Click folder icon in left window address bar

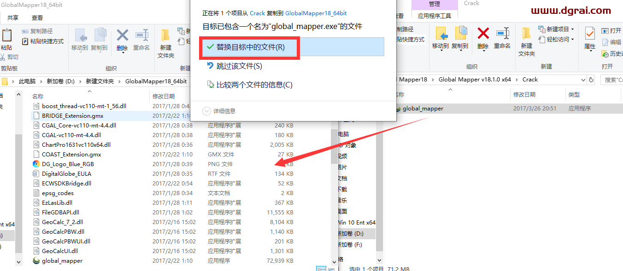tap(5, 81)
